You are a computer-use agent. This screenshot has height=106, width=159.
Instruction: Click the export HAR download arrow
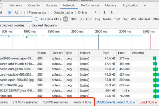click(112, 12)
